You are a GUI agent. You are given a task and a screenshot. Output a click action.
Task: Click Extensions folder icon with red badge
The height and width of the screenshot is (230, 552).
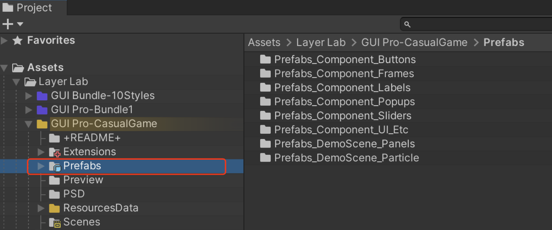[55, 152]
